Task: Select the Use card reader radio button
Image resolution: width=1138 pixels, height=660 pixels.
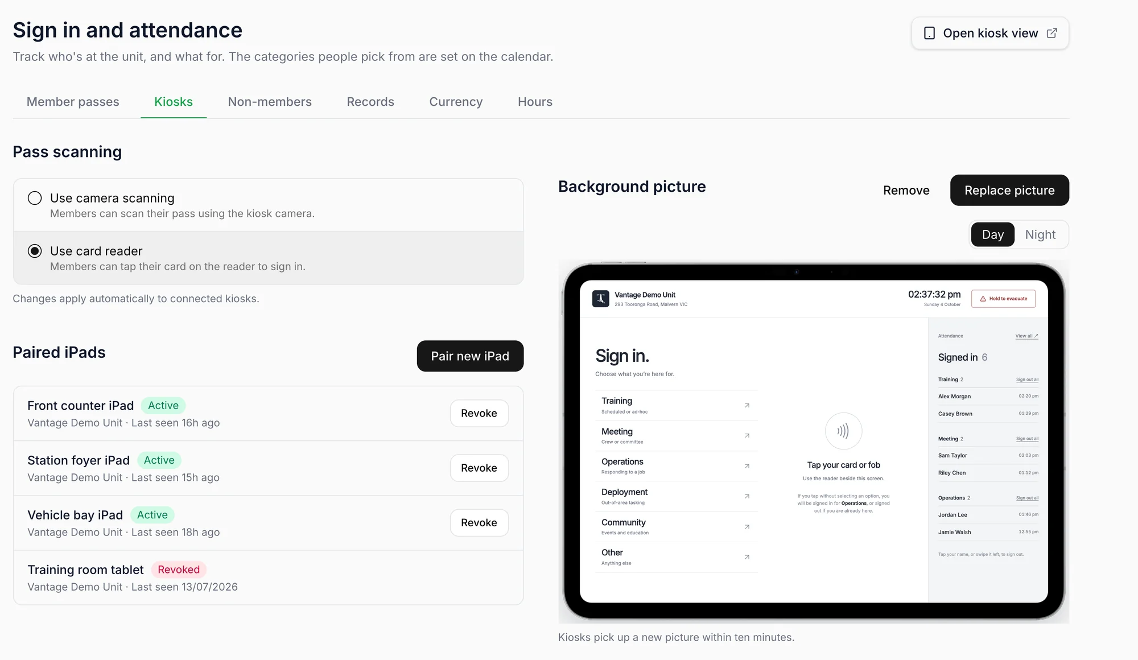Action: click(35, 251)
